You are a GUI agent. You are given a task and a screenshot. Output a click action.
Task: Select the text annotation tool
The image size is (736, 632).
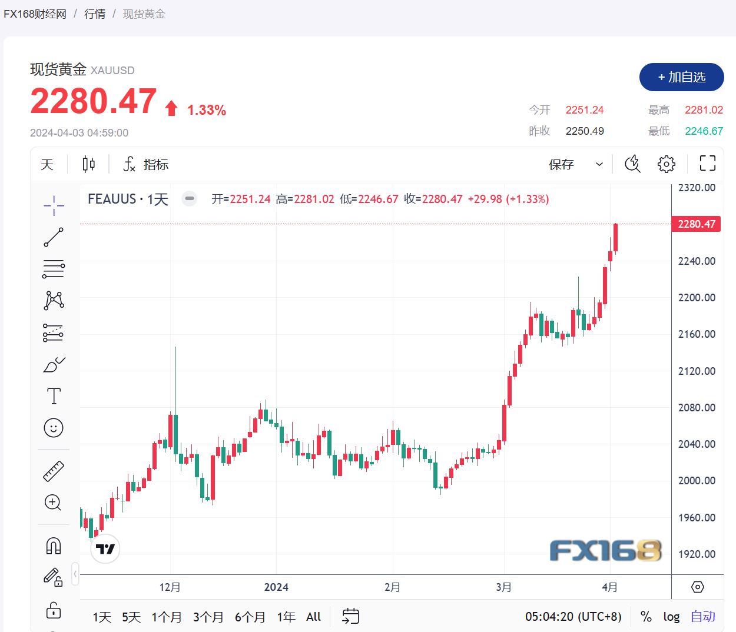[53, 395]
